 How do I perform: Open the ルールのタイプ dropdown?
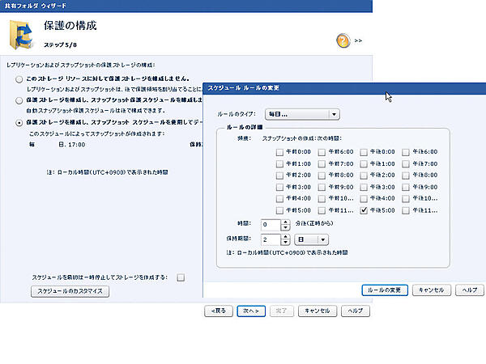click(x=302, y=115)
